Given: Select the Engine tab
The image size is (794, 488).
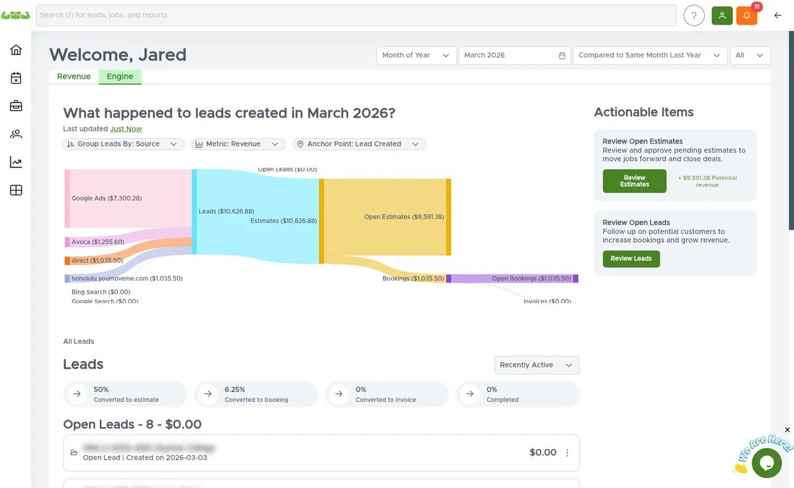Looking at the screenshot, I should pyautogui.click(x=120, y=76).
